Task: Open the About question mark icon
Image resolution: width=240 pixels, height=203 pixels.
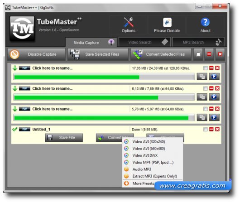Action: (205, 22)
